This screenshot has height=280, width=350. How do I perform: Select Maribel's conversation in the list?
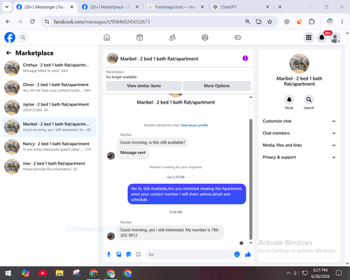[49, 127]
